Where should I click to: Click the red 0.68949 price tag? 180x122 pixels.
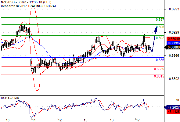point(173,39)
